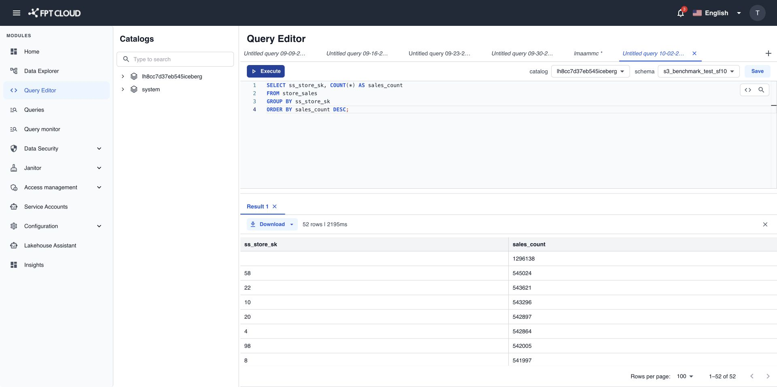Expand Janitor submenu

tap(99, 168)
